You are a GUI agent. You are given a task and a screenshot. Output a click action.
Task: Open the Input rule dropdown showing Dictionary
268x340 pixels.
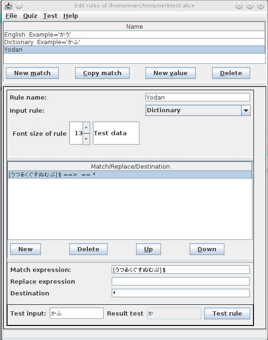198,110
